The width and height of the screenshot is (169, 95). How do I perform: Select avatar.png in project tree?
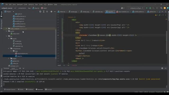(18, 44)
